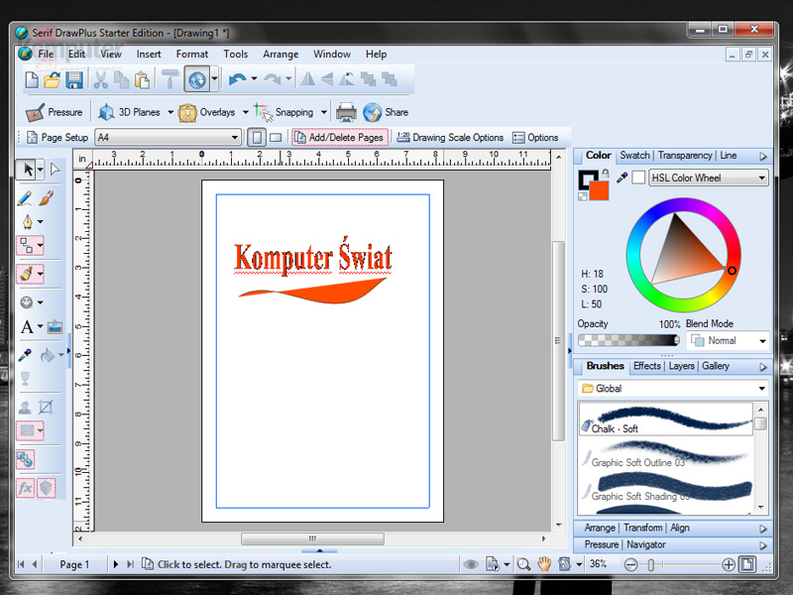Choose the Artistic Text tool
This screenshot has width=793, height=595.
(28, 326)
